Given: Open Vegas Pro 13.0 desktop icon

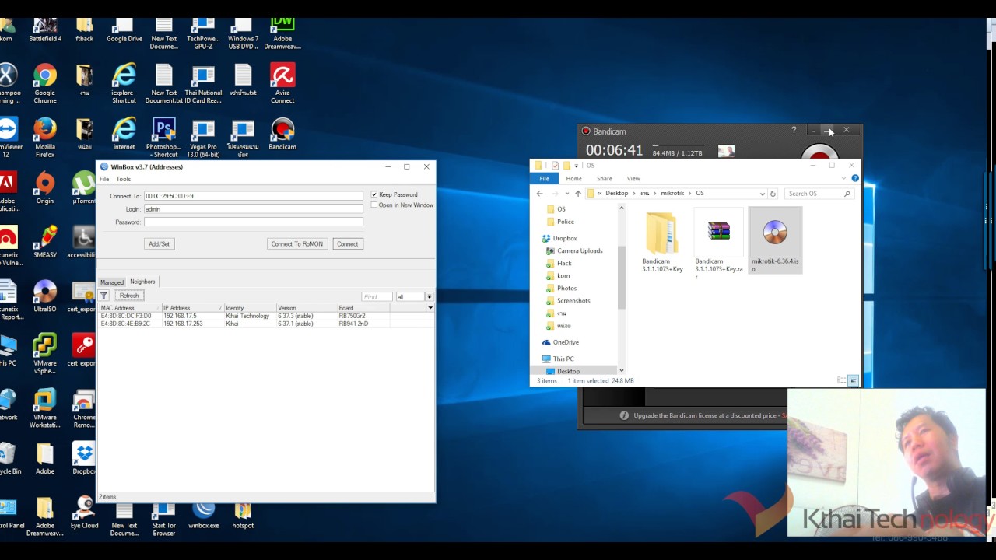Looking at the screenshot, I should [x=203, y=138].
